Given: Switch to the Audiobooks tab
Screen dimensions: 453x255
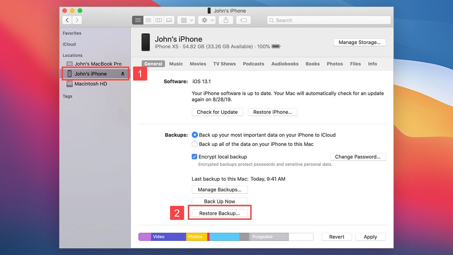Looking at the screenshot, I should click(285, 64).
